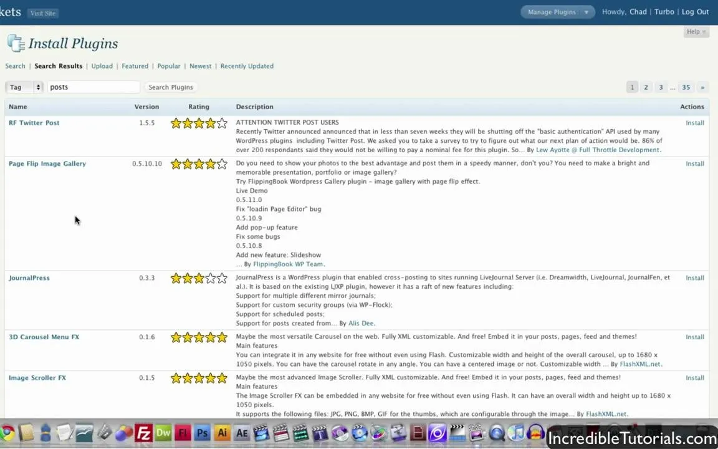Open the Image Scroller FX plugin link
This screenshot has height=449, width=718.
(37, 378)
